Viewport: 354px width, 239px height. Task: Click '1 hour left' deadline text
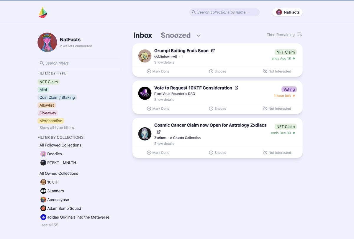(282, 96)
